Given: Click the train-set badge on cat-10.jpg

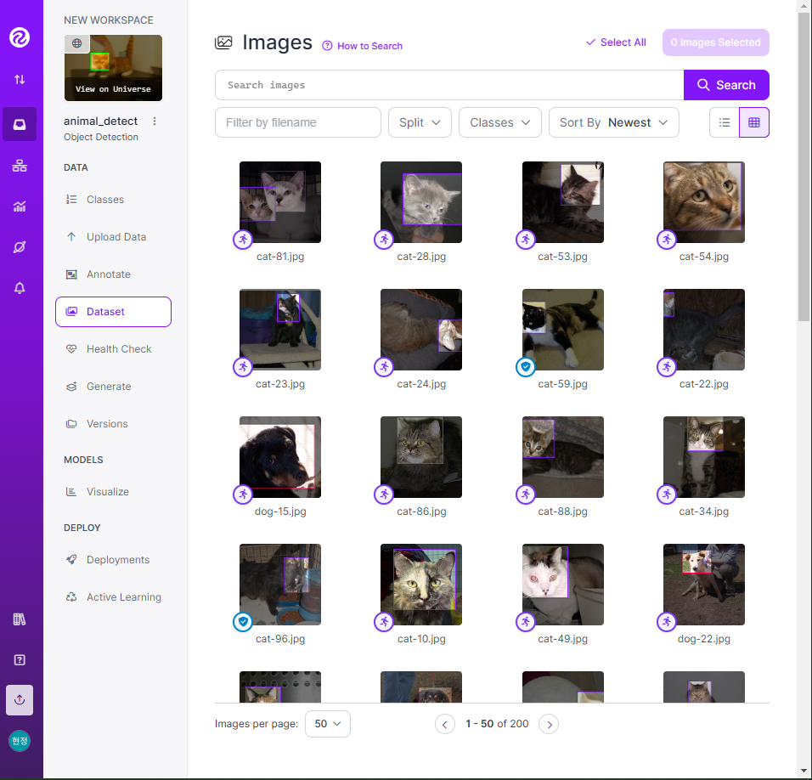Looking at the screenshot, I should (384, 621).
